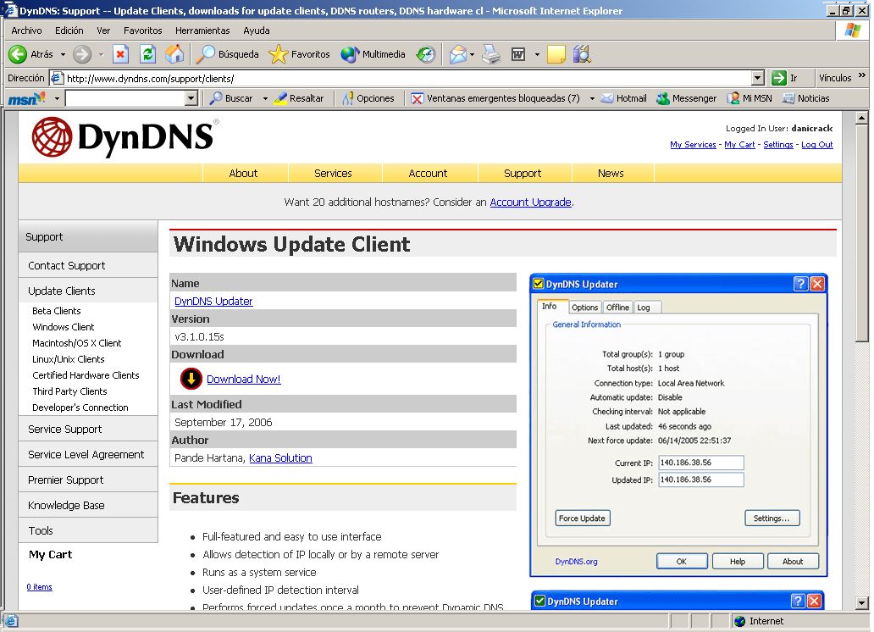Click Ventanas emergentes bloqueadas popup blocker

click(495, 99)
